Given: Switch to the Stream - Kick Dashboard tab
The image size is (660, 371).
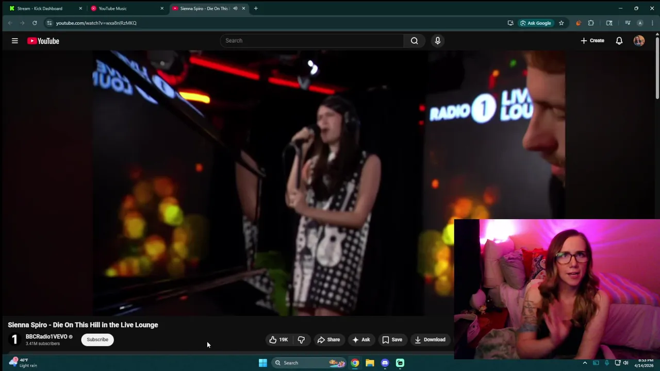Looking at the screenshot, I should point(40,8).
